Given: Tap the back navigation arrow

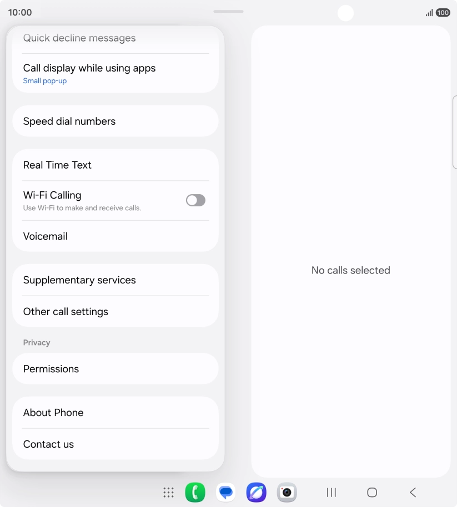Looking at the screenshot, I should coord(413,493).
